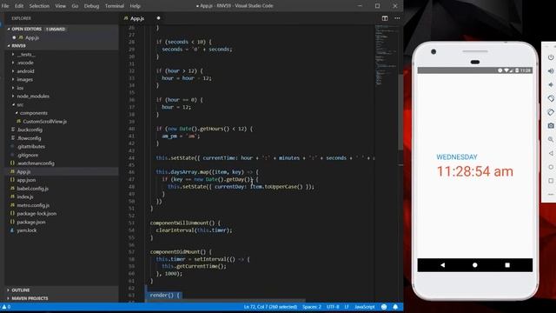Click the notifications bell in status bar

click(x=395, y=307)
